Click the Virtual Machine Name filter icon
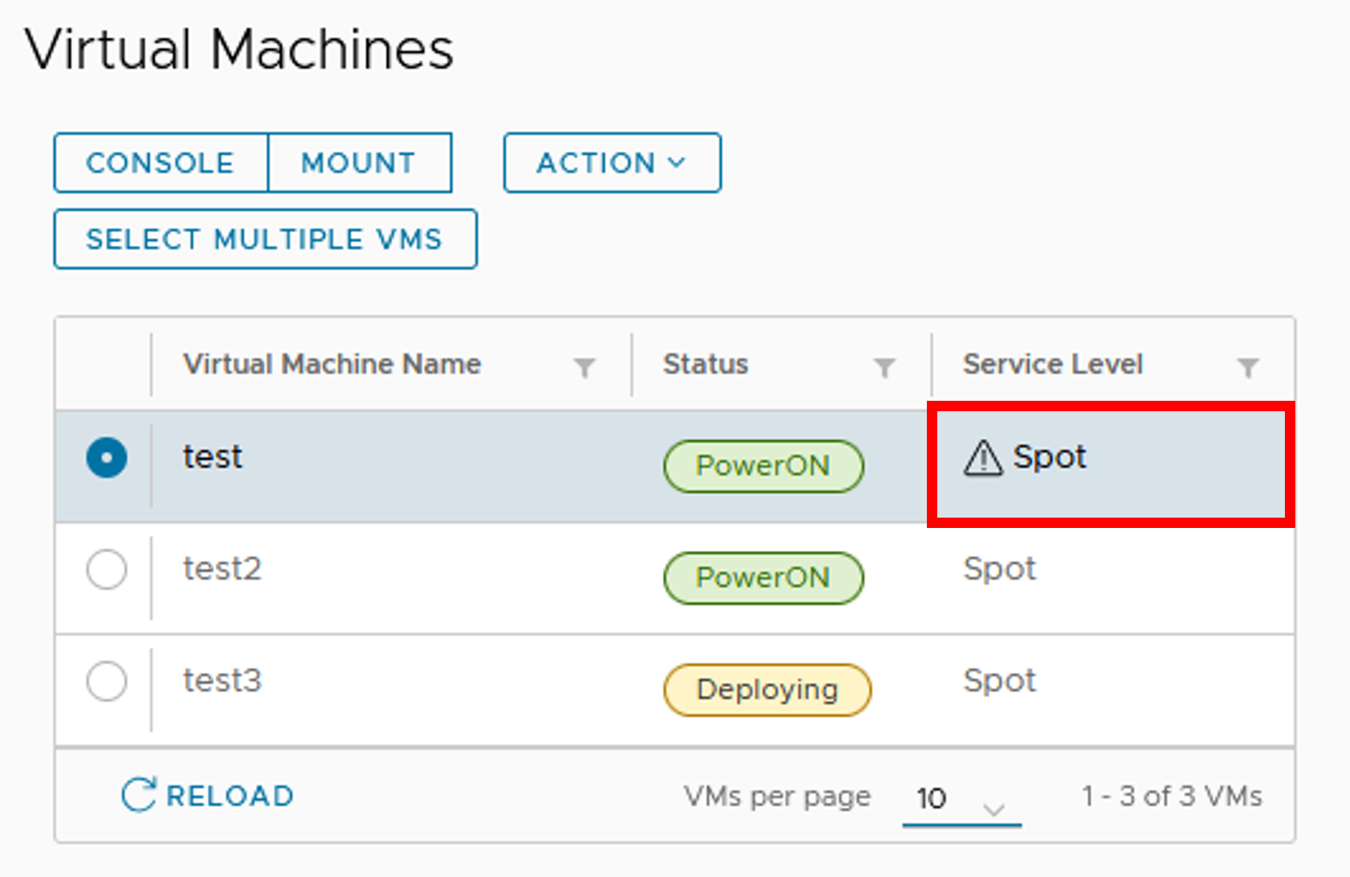Viewport: 1350px width, 877px height. [x=584, y=367]
